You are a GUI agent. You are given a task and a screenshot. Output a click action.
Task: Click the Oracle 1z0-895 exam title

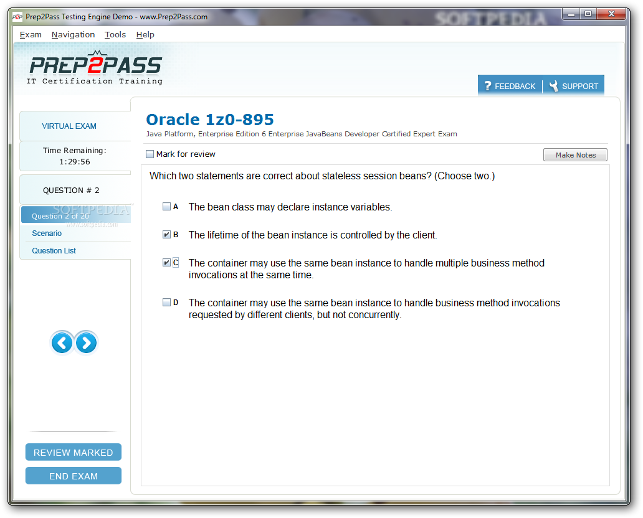[210, 120]
